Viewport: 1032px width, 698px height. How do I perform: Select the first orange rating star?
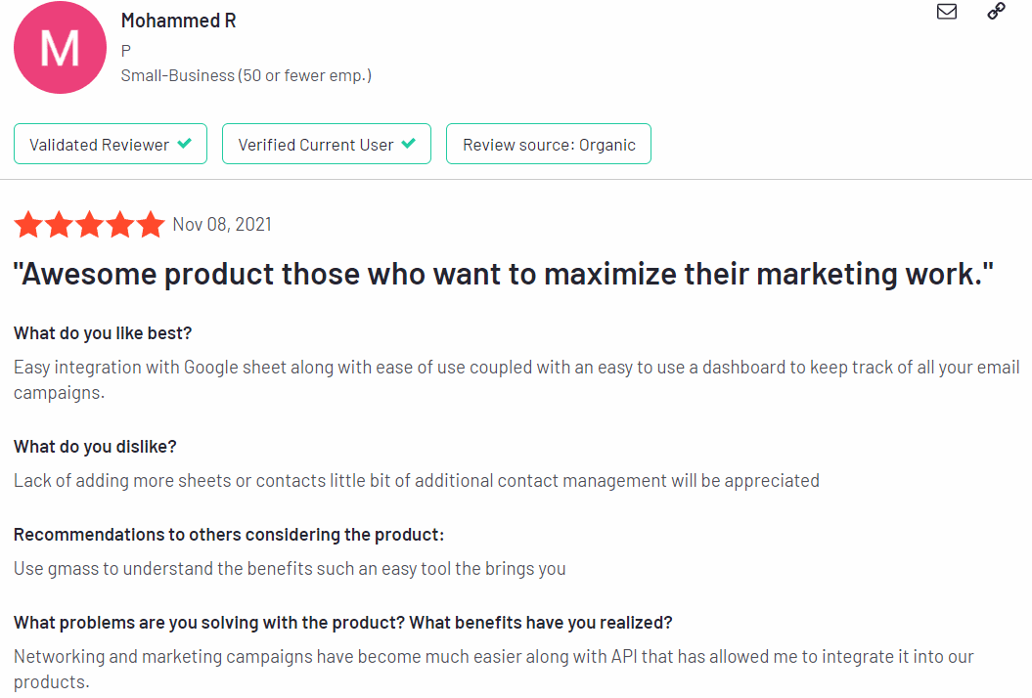coord(29,224)
